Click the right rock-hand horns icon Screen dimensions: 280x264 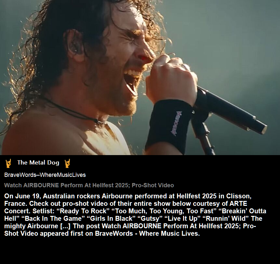point(67,163)
